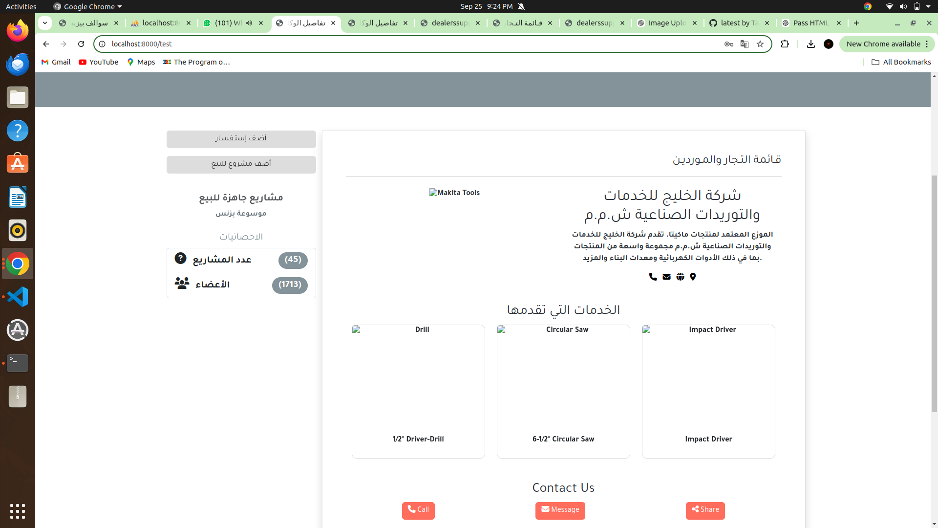Toggle the bookmark star for this page
Image resolution: width=938 pixels, height=528 pixels.
click(760, 44)
